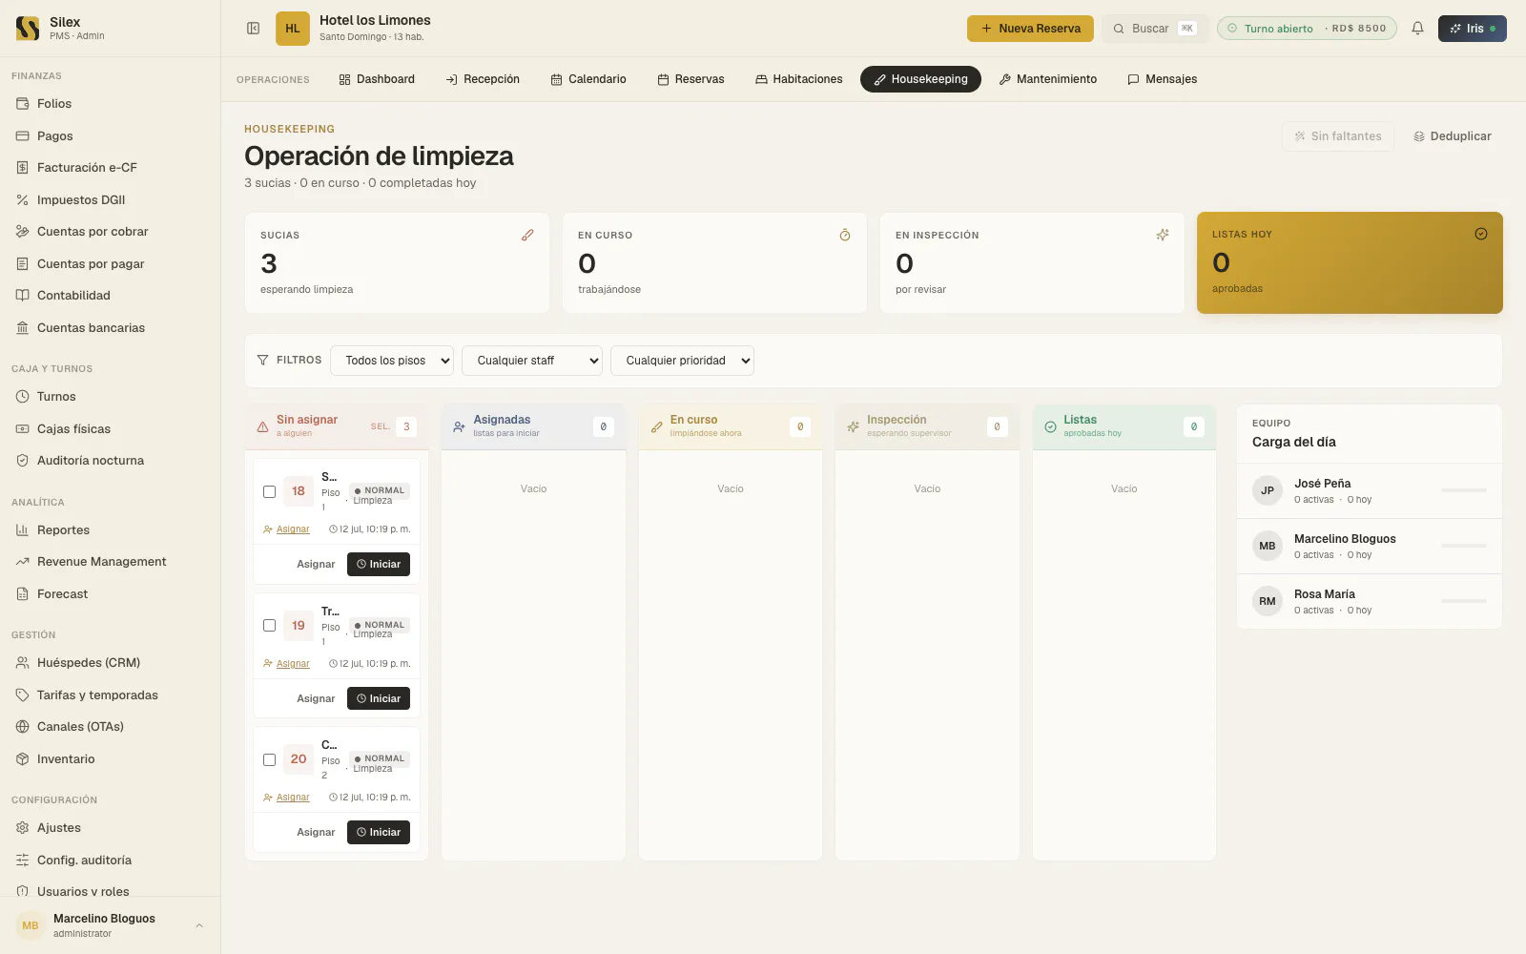
Task: Click Iniciar for room 20
Action: point(379,833)
